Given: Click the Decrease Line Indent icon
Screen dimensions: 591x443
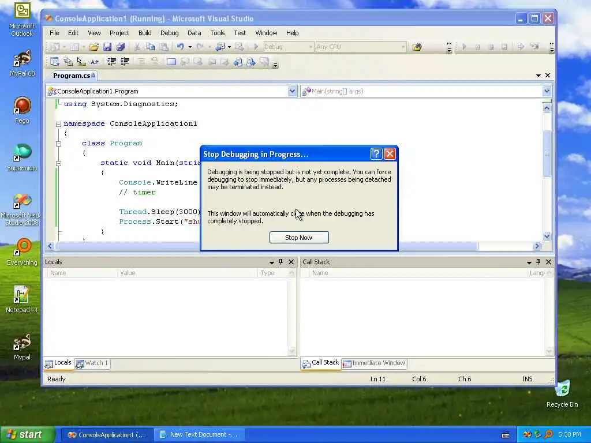Looking at the screenshot, I should (x=111, y=61).
